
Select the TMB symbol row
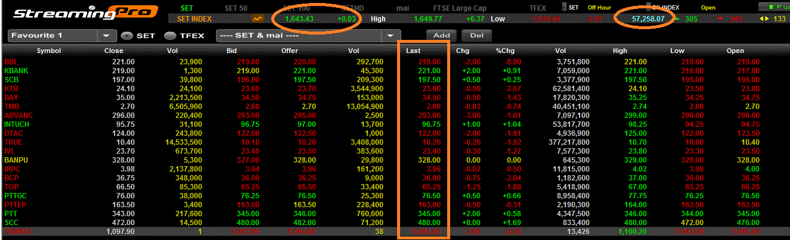395,106
